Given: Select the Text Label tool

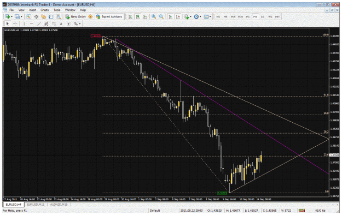Looking at the screenshot, I should pyautogui.click(x=68, y=23).
